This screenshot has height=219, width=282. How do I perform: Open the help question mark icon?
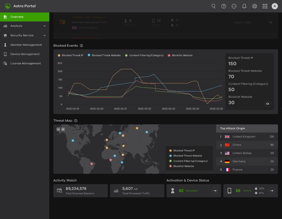pyautogui.click(x=224, y=6)
